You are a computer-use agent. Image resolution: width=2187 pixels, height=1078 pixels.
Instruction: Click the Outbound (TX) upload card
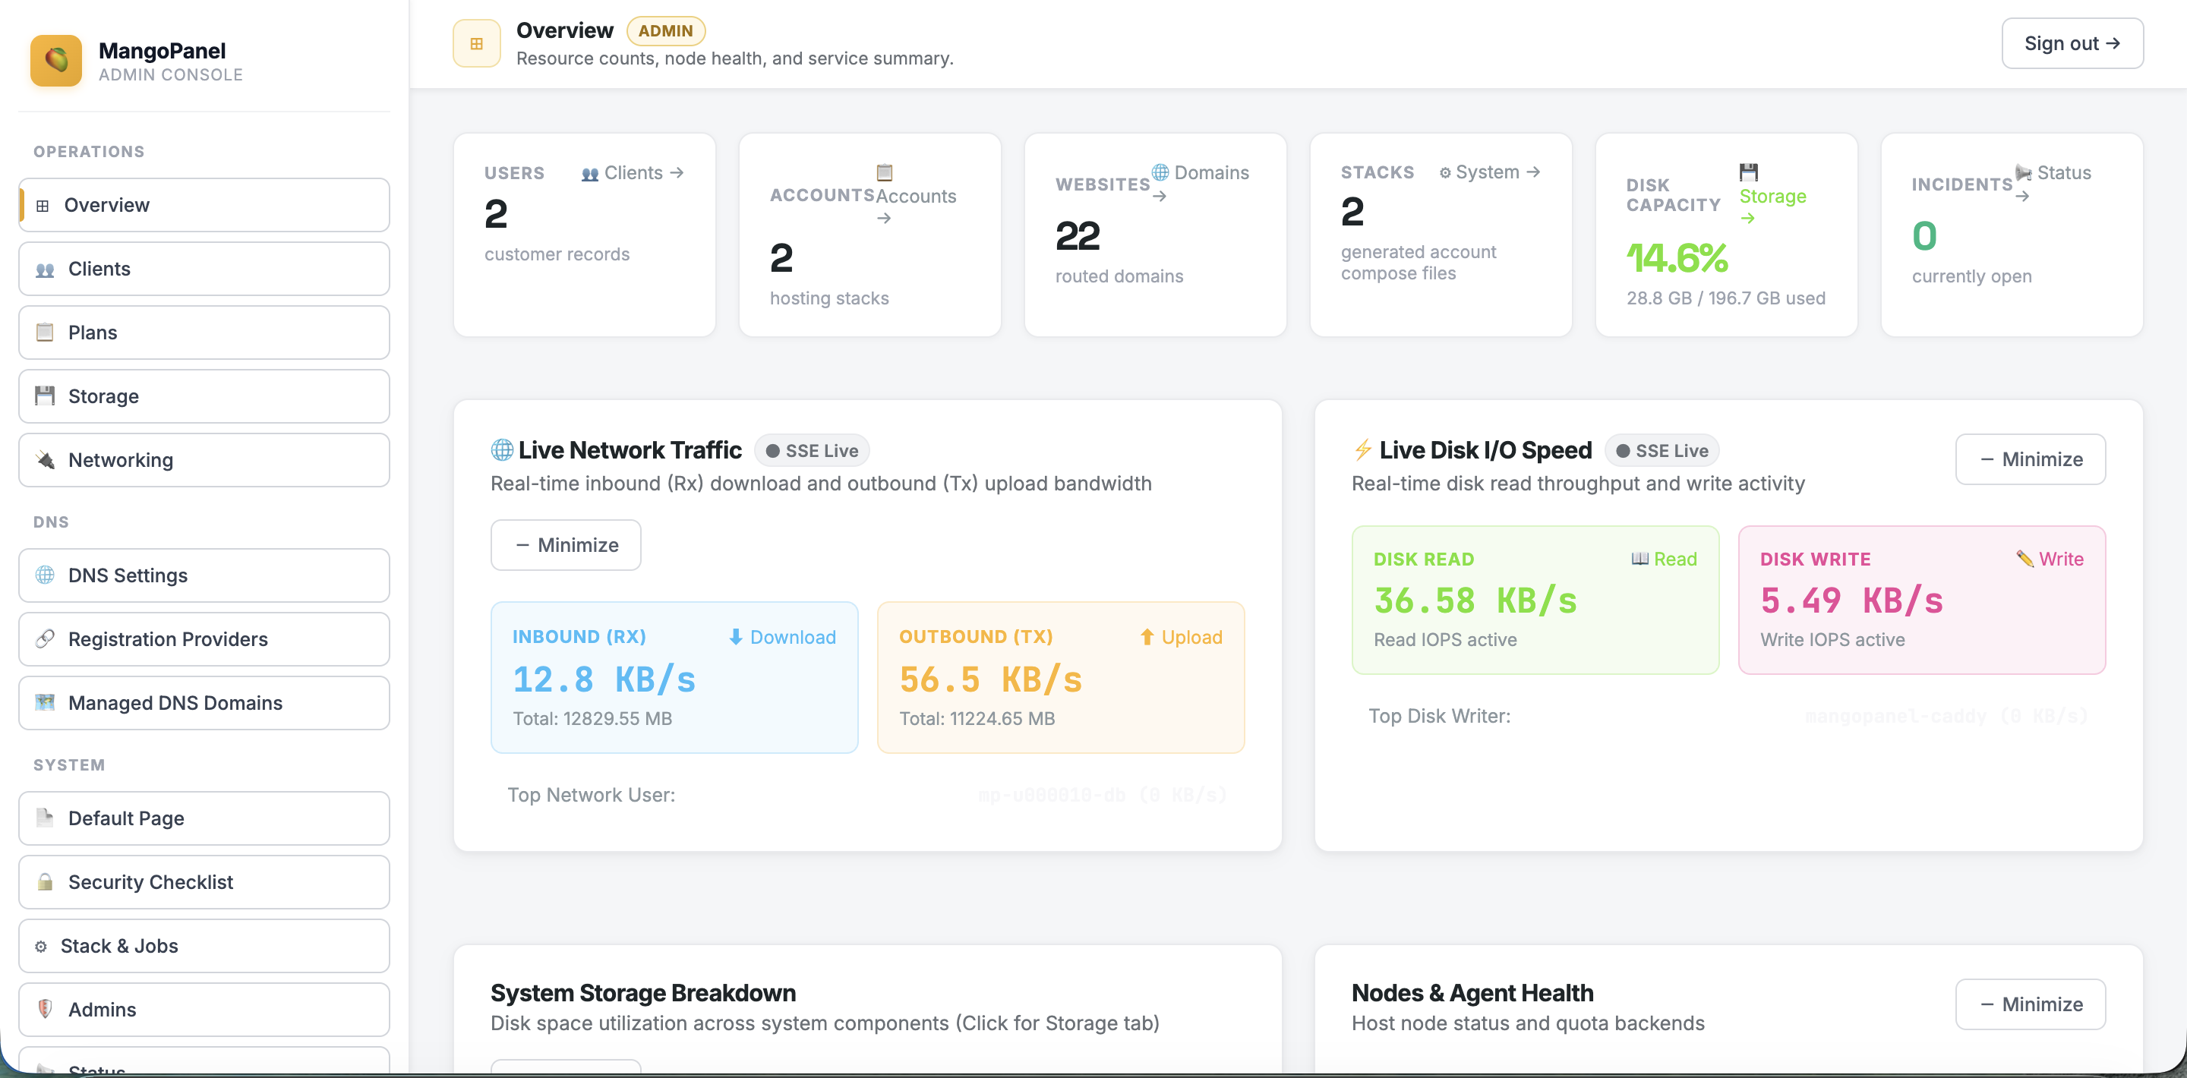click(1060, 677)
